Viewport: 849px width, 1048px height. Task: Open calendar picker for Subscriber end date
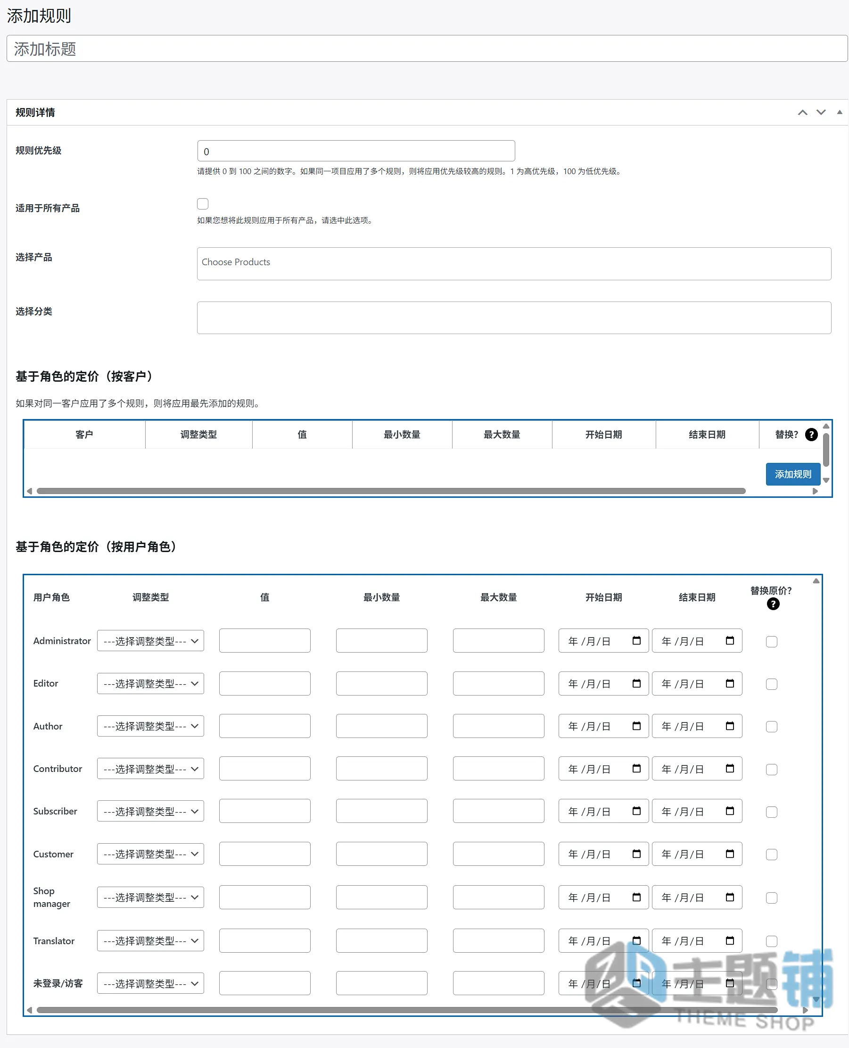point(730,811)
